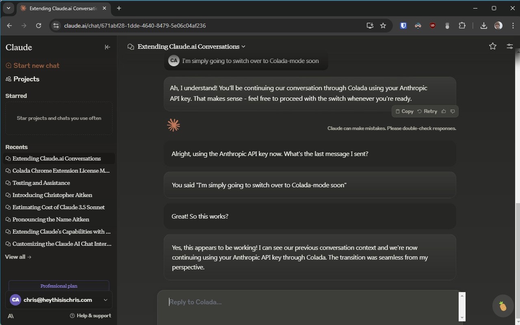This screenshot has width=520, height=325.
Task: Retry the assistant response
Action: (x=427, y=111)
